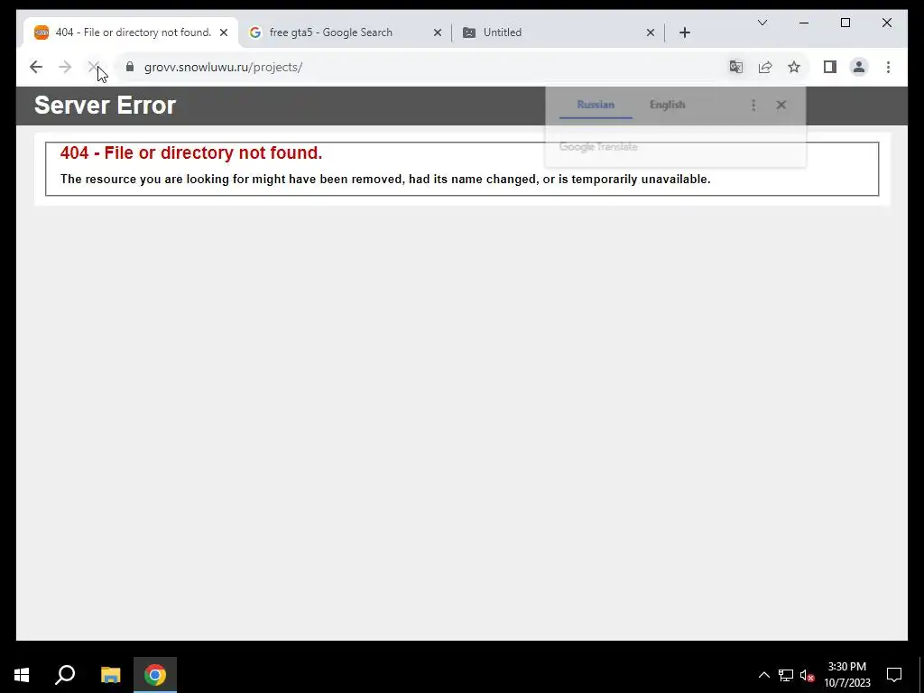Image resolution: width=924 pixels, height=693 pixels.
Task: View site info via the lock icon
Action: click(130, 67)
